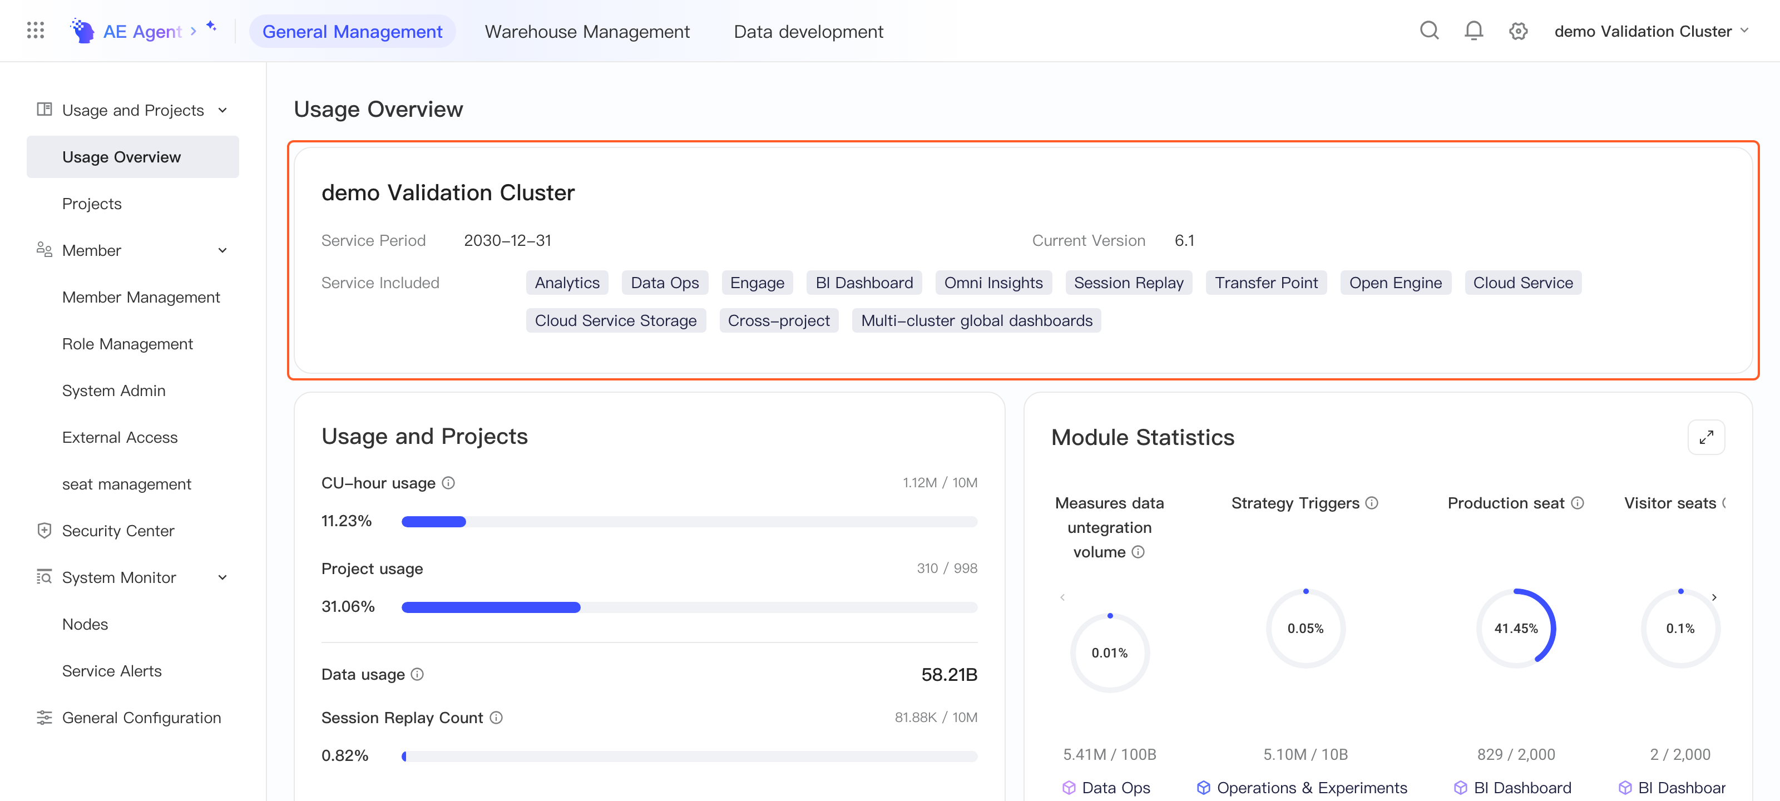Click the Security Center shield icon

click(44, 530)
